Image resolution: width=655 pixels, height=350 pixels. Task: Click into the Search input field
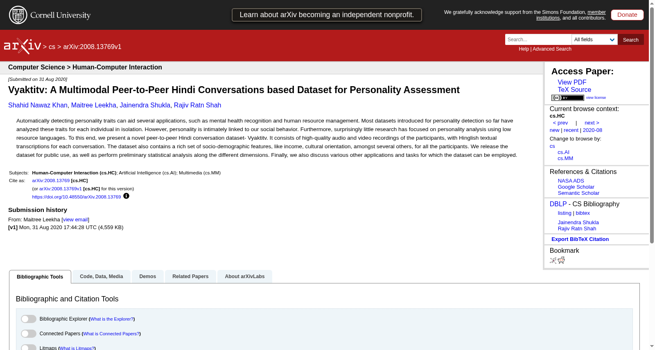538,40
